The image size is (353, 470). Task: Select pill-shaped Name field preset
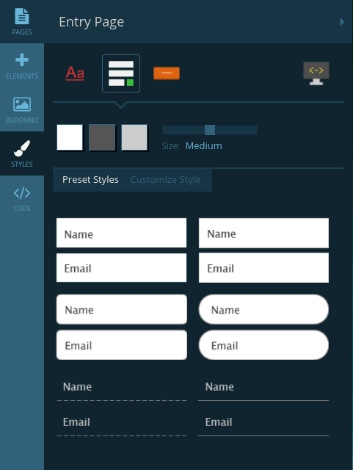click(x=263, y=309)
